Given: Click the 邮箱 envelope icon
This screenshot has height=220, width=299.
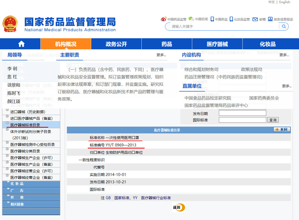Looking at the screenshot, I should tap(255, 19).
